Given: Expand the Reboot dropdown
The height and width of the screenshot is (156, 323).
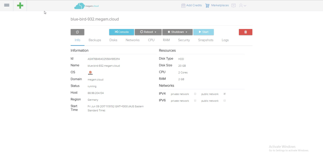Looking at the screenshot, I should click(148, 32).
